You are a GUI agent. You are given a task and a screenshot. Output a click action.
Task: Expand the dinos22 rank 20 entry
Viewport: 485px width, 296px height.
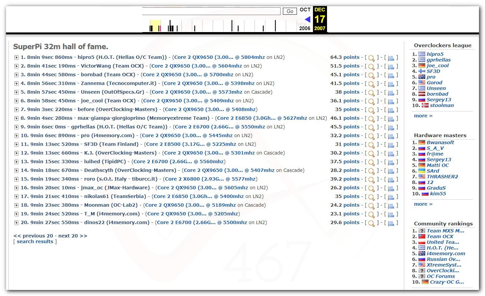16,223
